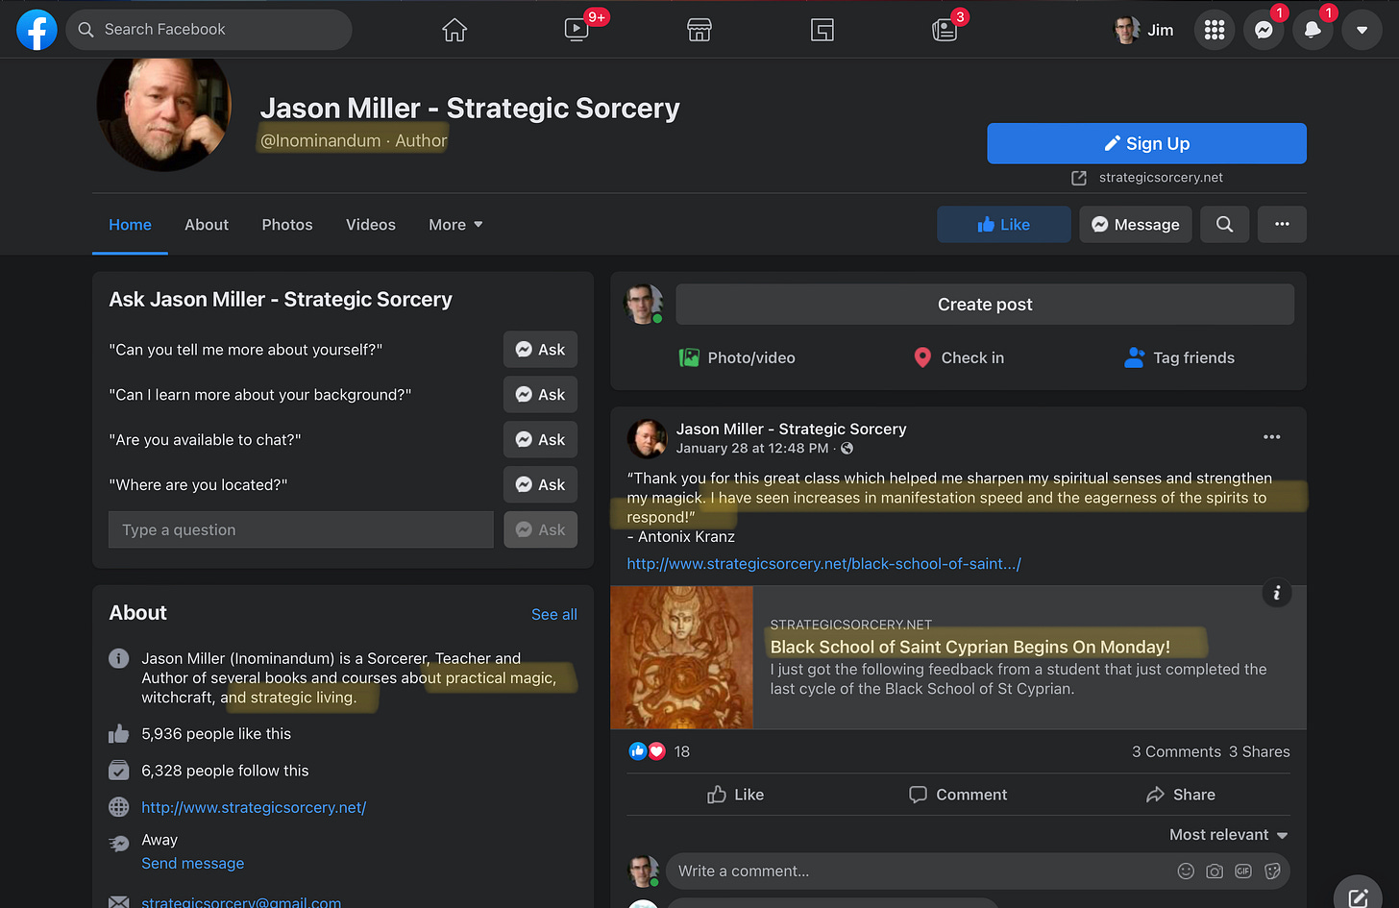Image resolution: width=1399 pixels, height=908 pixels.
Task: Open the Watch videos icon
Action: tap(577, 30)
